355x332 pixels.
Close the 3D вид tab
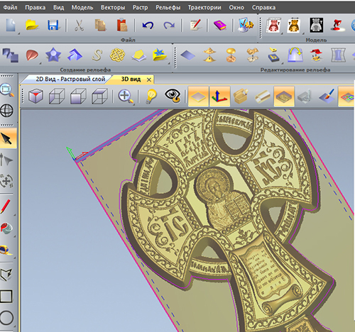[x=149, y=80]
